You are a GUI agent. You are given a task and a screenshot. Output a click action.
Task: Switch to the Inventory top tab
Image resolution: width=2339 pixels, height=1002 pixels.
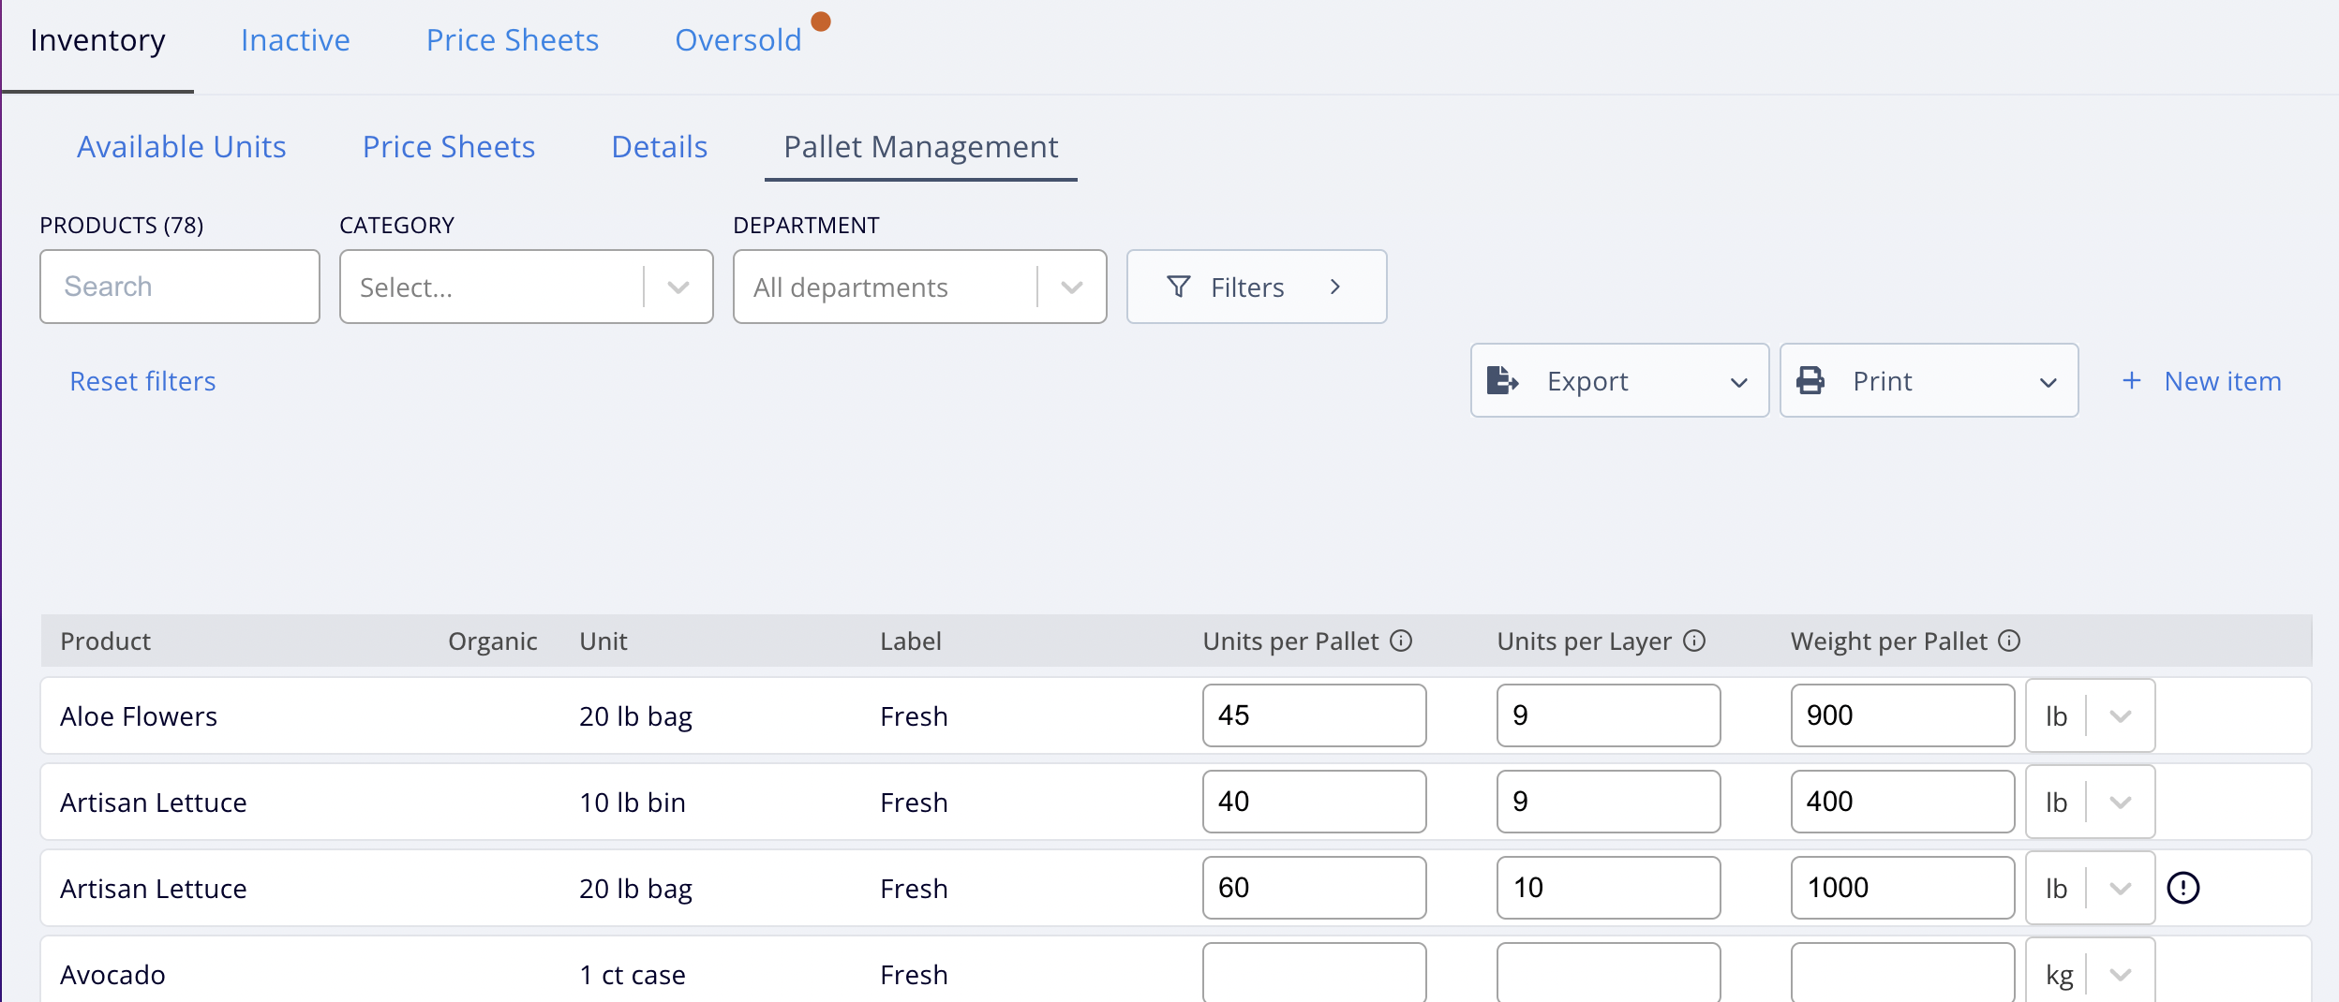point(97,40)
